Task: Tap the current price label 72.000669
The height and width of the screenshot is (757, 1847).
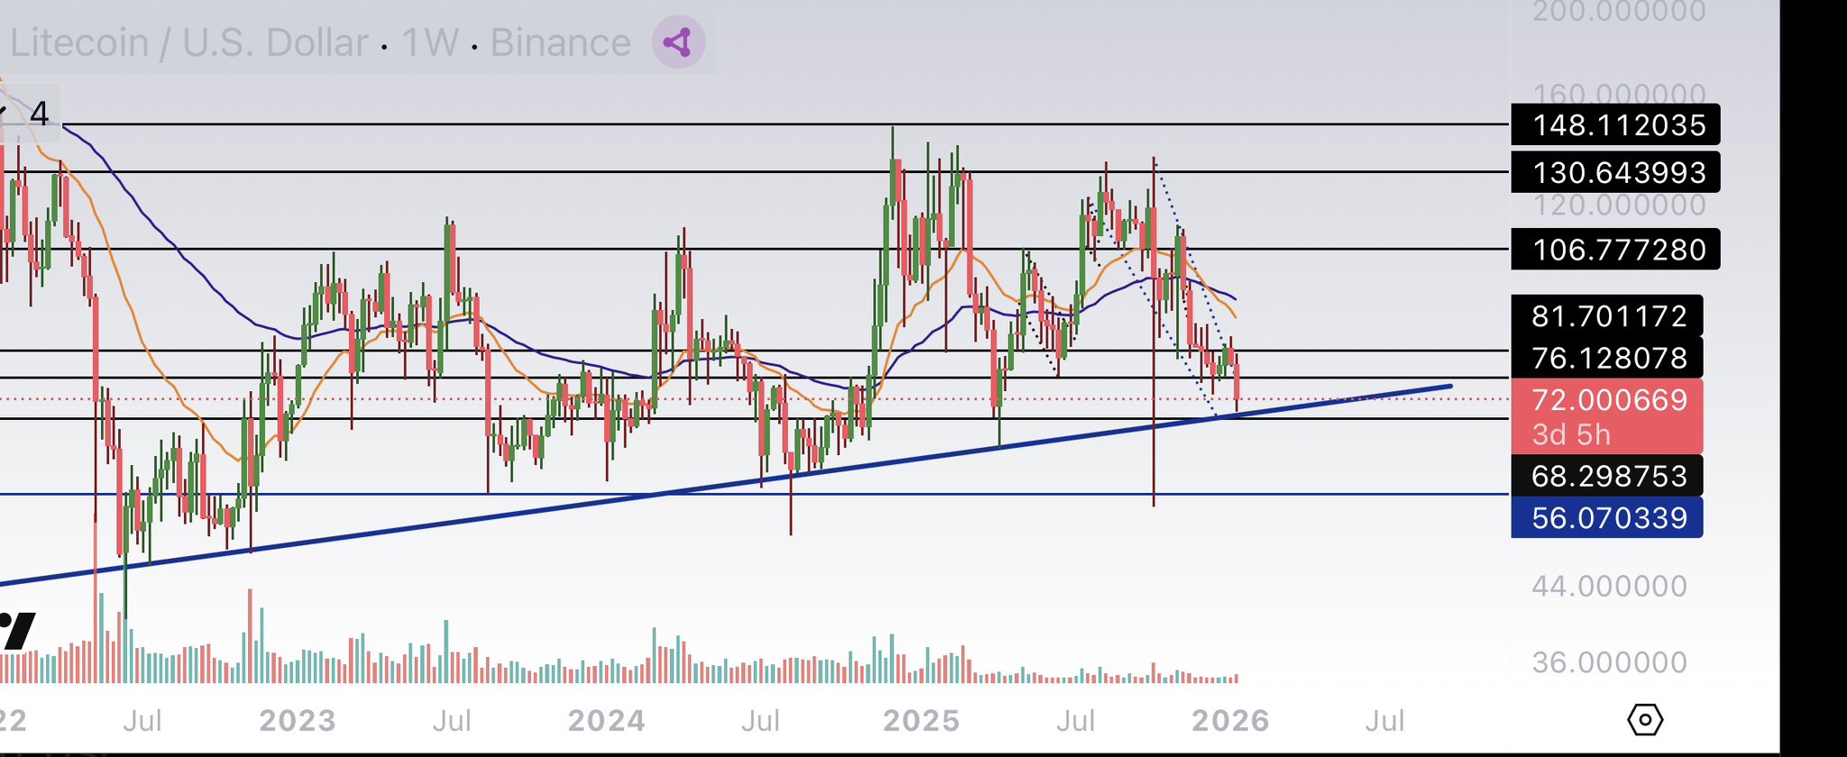Action: pos(1607,399)
